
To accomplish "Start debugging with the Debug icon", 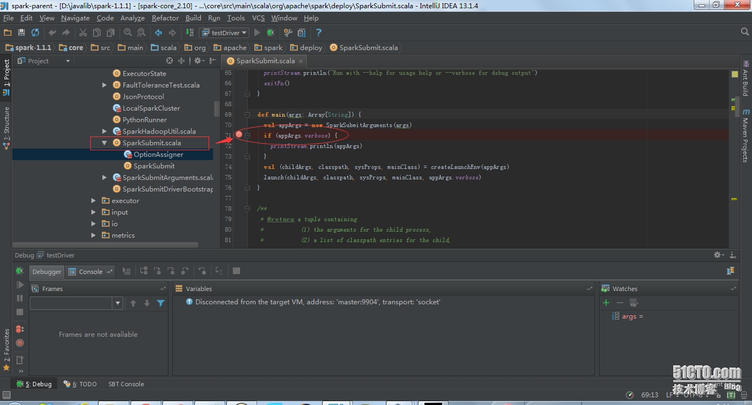I will coord(270,32).
